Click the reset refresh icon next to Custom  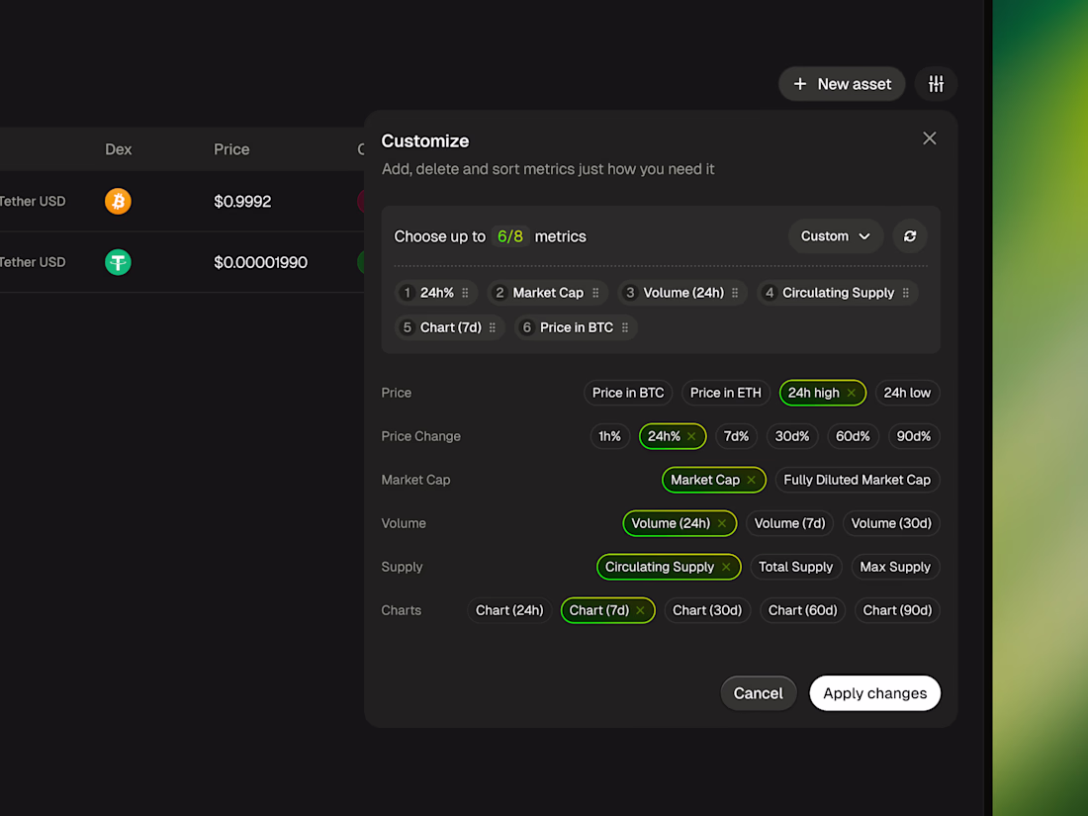coord(910,236)
